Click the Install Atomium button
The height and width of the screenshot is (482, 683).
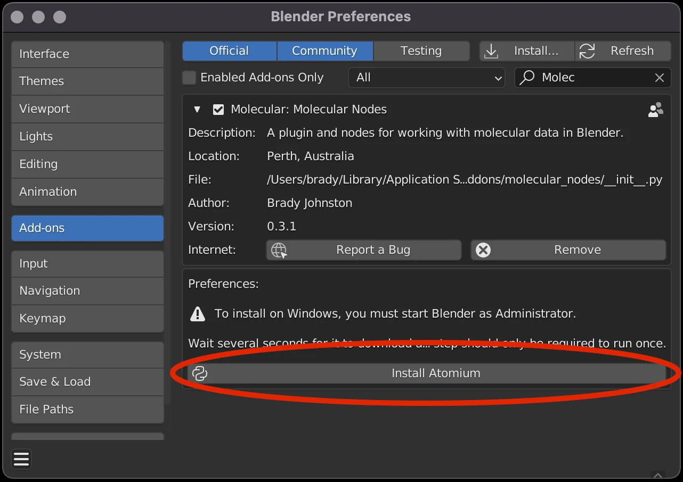(427, 373)
